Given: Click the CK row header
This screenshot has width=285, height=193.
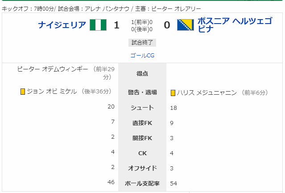Looking at the screenshot, I should [x=142, y=153].
